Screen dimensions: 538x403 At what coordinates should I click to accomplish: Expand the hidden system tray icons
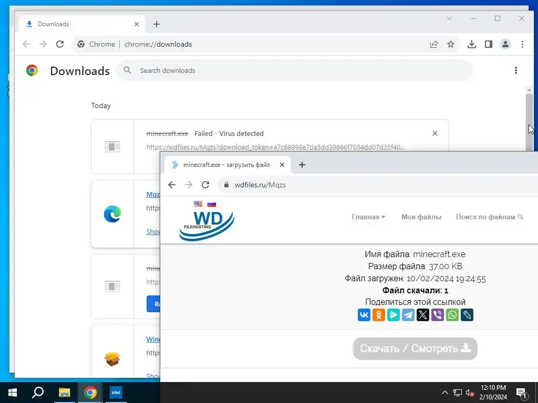[444, 393]
